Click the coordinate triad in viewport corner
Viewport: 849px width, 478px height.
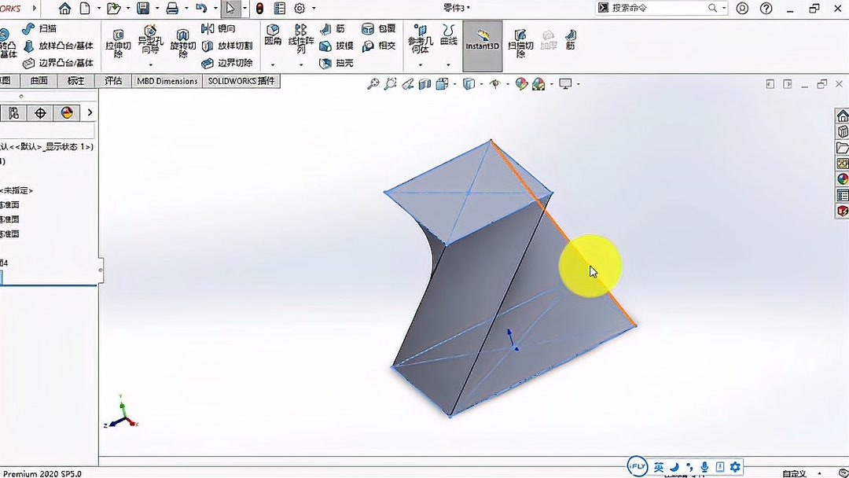click(x=123, y=417)
